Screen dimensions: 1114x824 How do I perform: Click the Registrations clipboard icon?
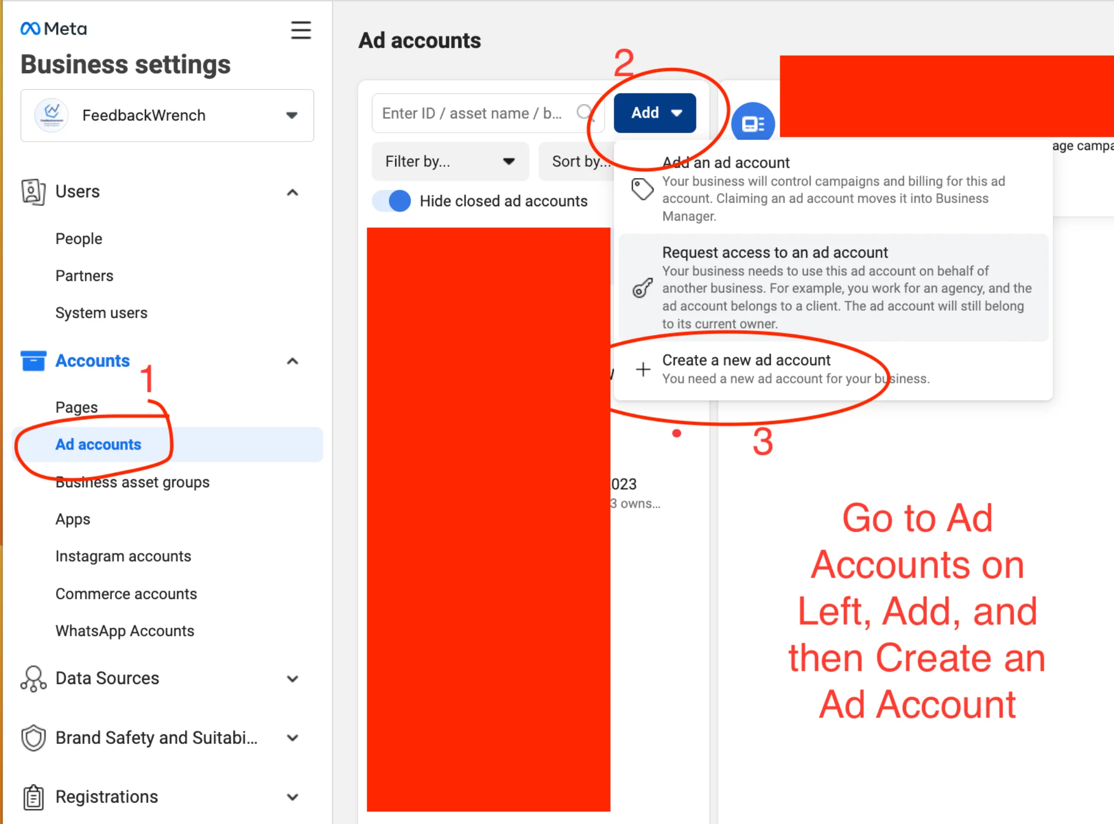pos(33,797)
